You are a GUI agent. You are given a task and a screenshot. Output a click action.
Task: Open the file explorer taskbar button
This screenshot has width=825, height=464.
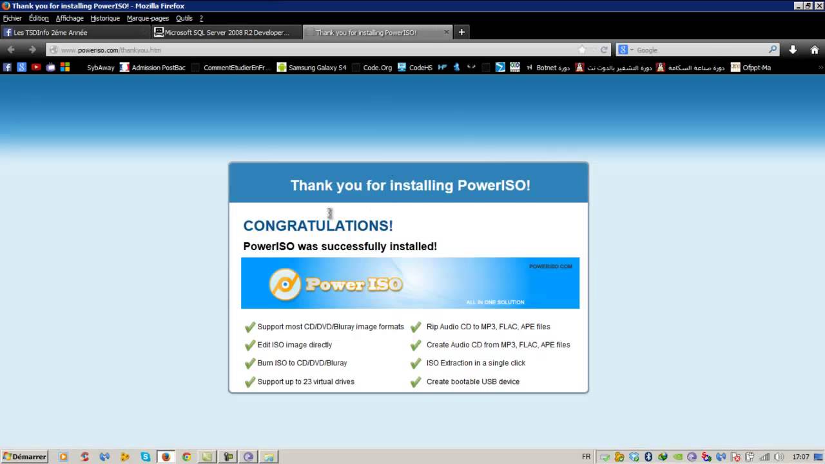tap(269, 457)
